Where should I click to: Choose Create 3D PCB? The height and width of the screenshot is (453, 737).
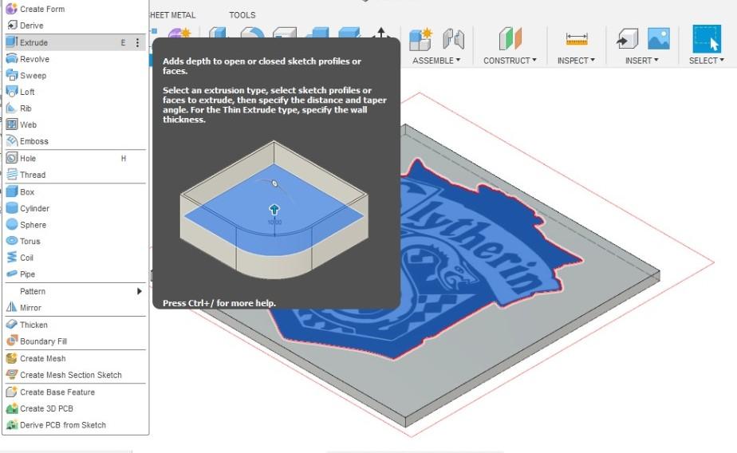75,408
